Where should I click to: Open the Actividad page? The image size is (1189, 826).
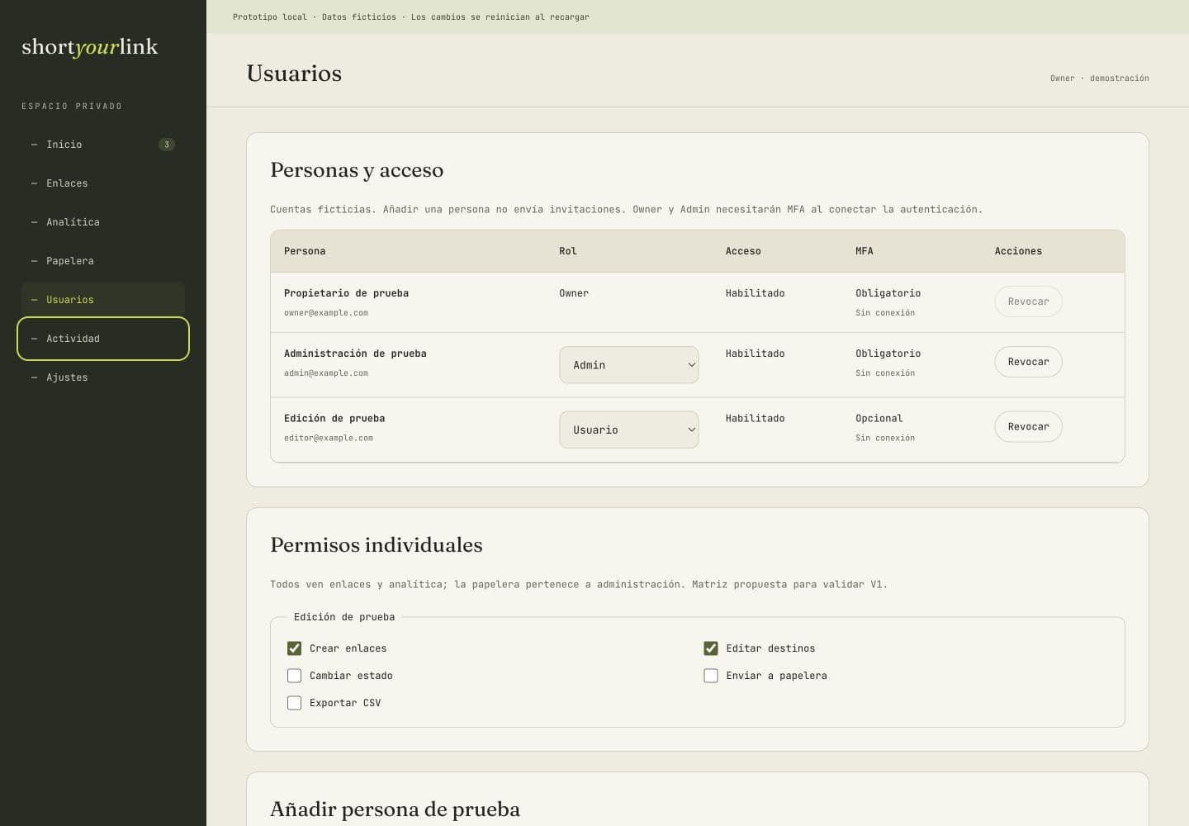pyautogui.click(x=102, y=339)
